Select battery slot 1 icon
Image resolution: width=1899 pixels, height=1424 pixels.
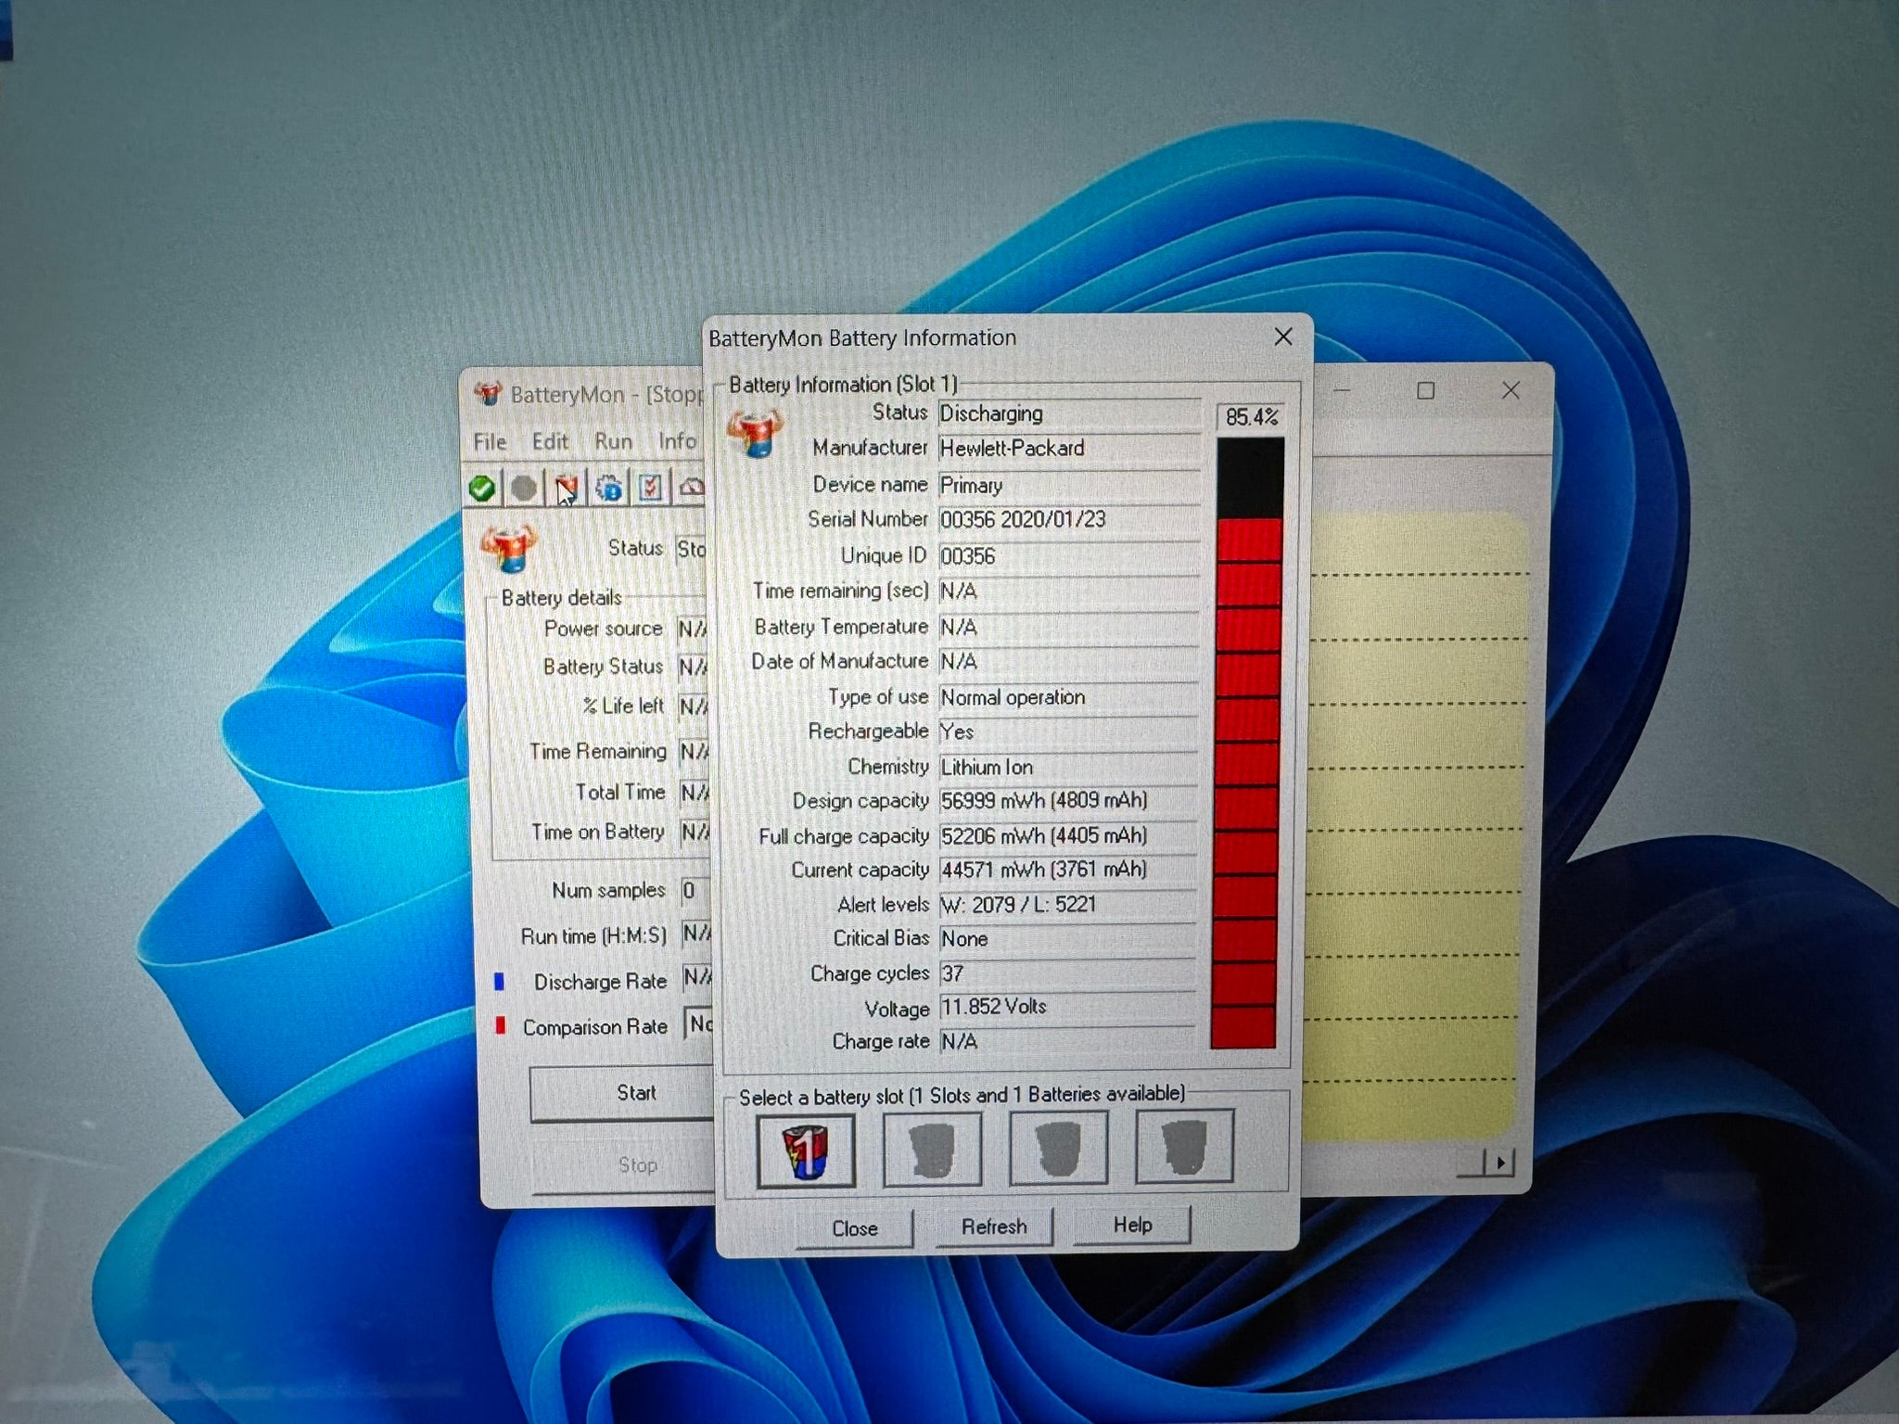pos(806,1151)
